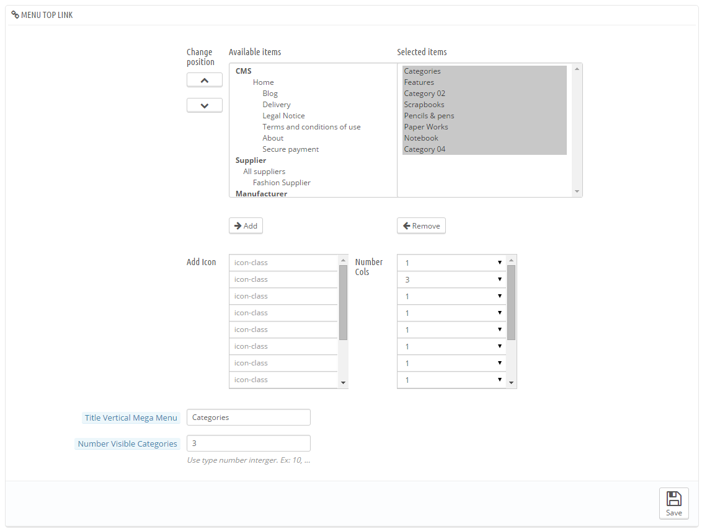Select Features in Selected items

(484, 82)
